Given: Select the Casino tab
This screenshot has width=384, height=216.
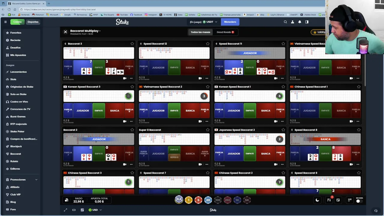Looking at the screenshot, I should click(17, 22).
